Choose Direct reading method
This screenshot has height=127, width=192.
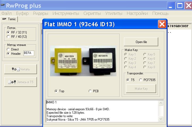13,49
